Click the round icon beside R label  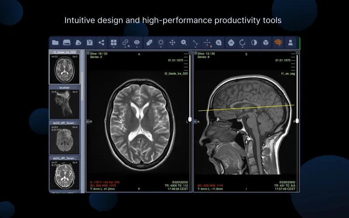tap(88, 122)
